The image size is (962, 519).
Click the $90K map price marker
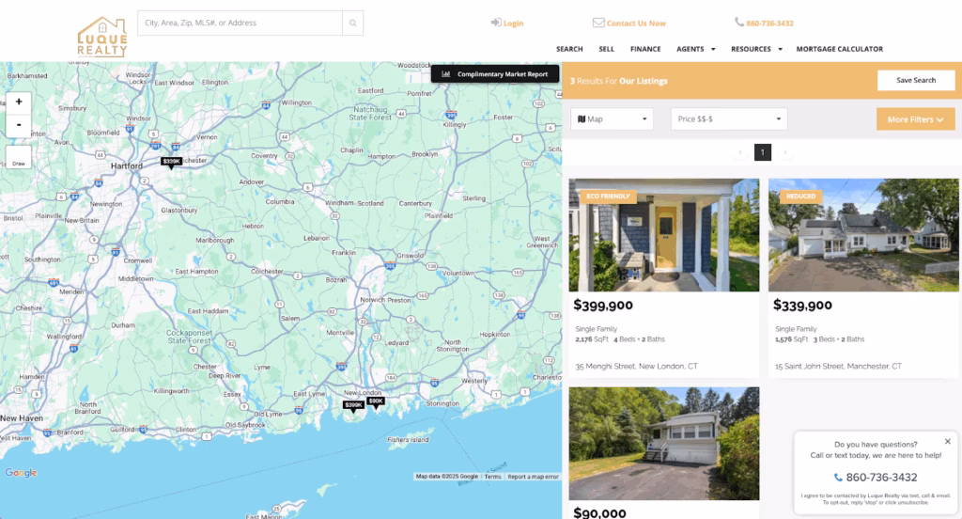coord(376,401)
